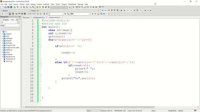Image resolution: width=200 pixels, height=112 pixels.
Task: Collapse the if block fold at line 9
Action: (x=40, y=46)
